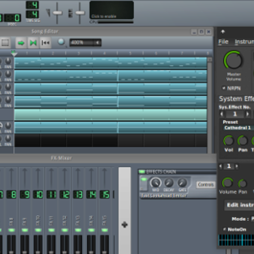Open the Instrument menu
Screen dimensions: 254x254
click(x=244, y=42)
